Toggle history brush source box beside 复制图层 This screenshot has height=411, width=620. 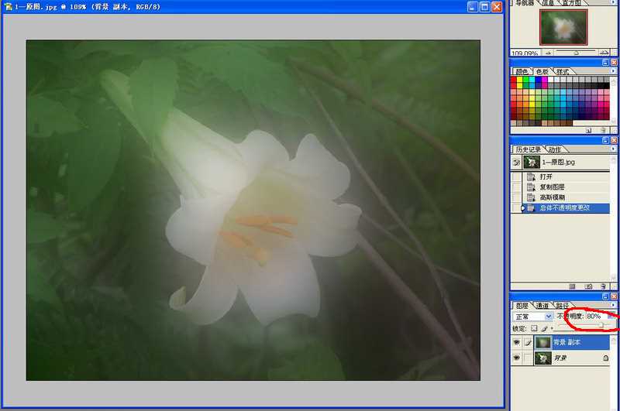(x=516, y=187)
